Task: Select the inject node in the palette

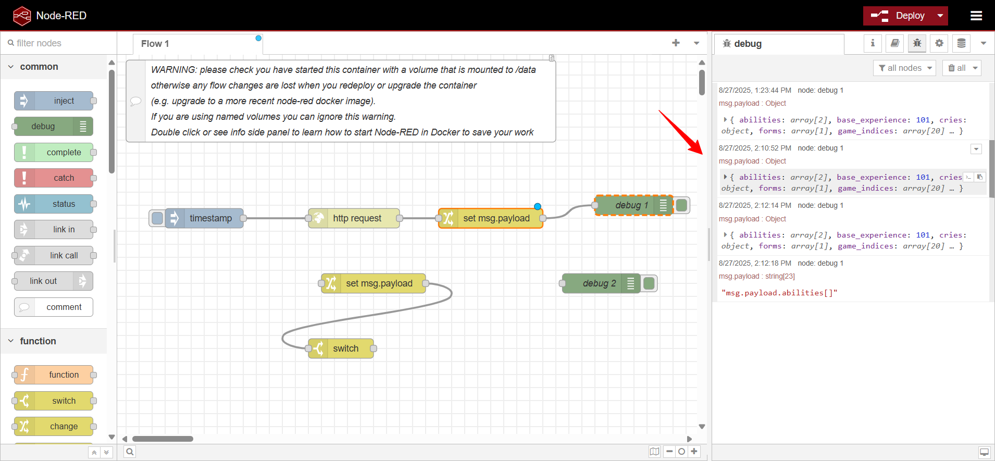Action: pos(54,101)
